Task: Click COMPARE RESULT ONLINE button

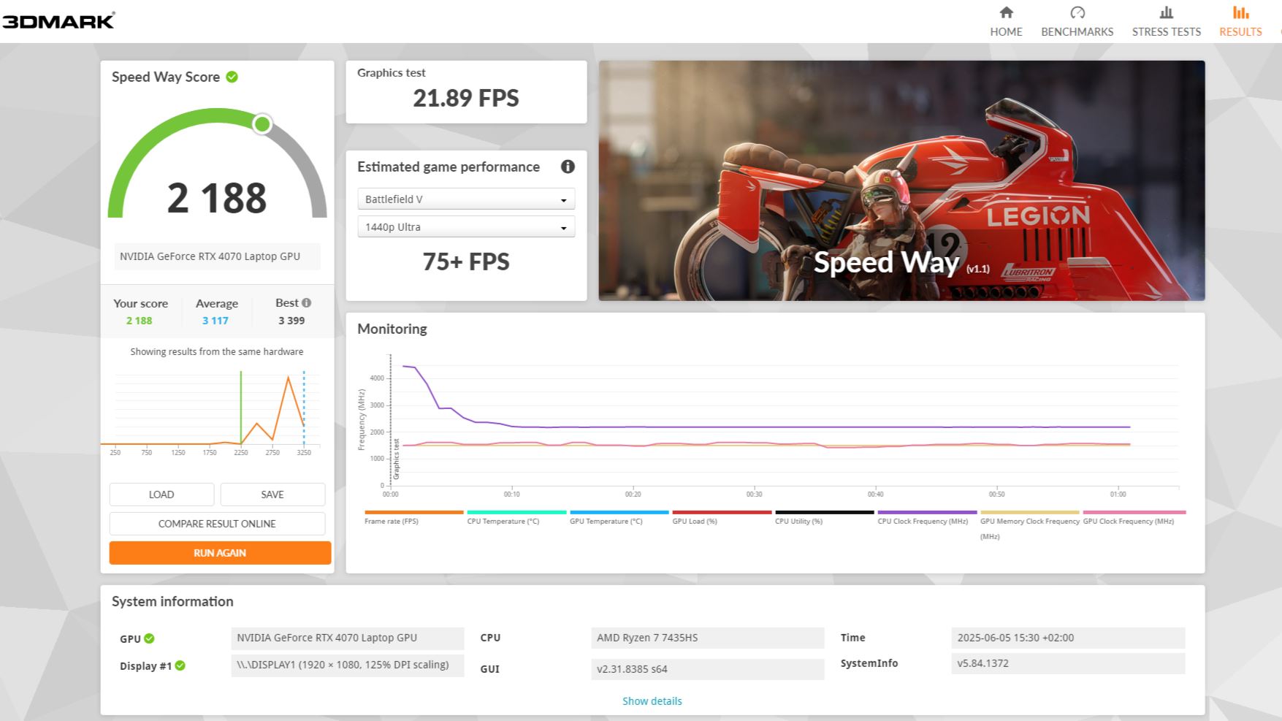Action: coord(217,524)
